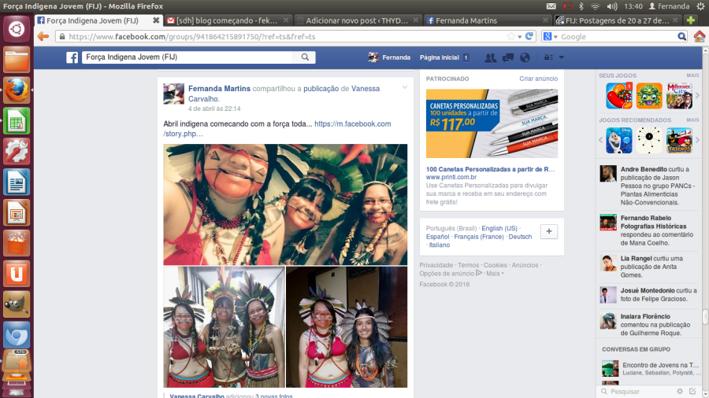
Task: Switch to sdh blog começando tab
Action: coord(227,20)
